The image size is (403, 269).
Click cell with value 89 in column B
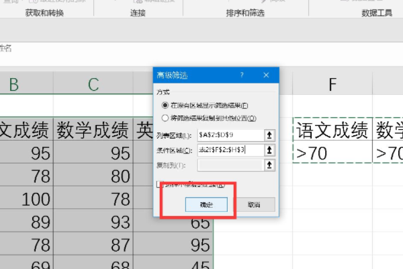[x=27, y=221]
